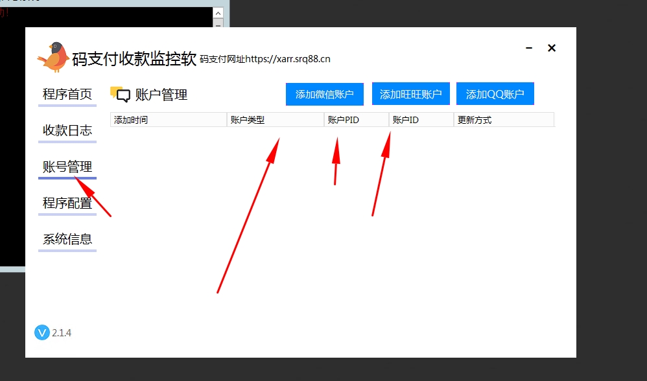Add a QQ account via 添加QQ账户

(495, 95)
